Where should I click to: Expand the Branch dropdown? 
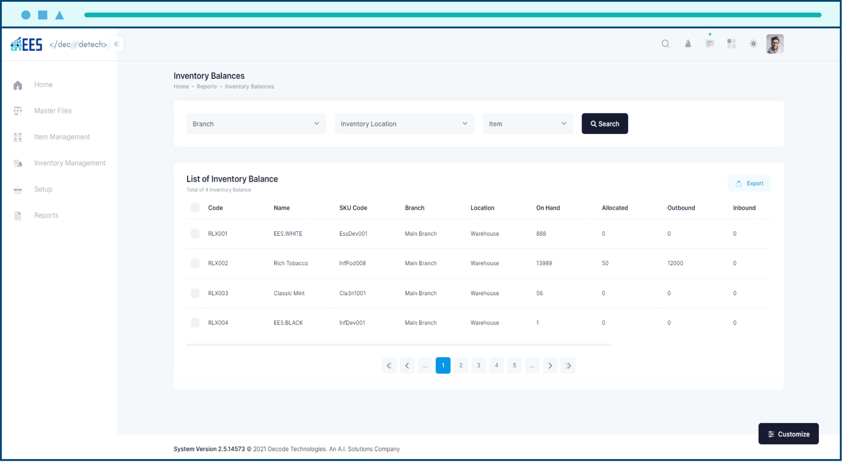256,124
